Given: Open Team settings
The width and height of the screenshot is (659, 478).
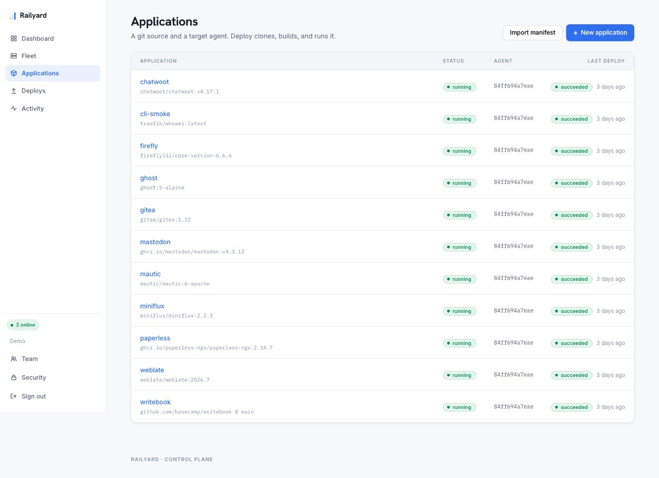Looking at the screenshot, I should 53,359.
